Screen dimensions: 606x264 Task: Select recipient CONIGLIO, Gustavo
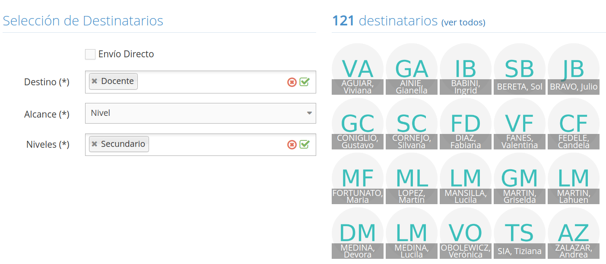(358, 124)
